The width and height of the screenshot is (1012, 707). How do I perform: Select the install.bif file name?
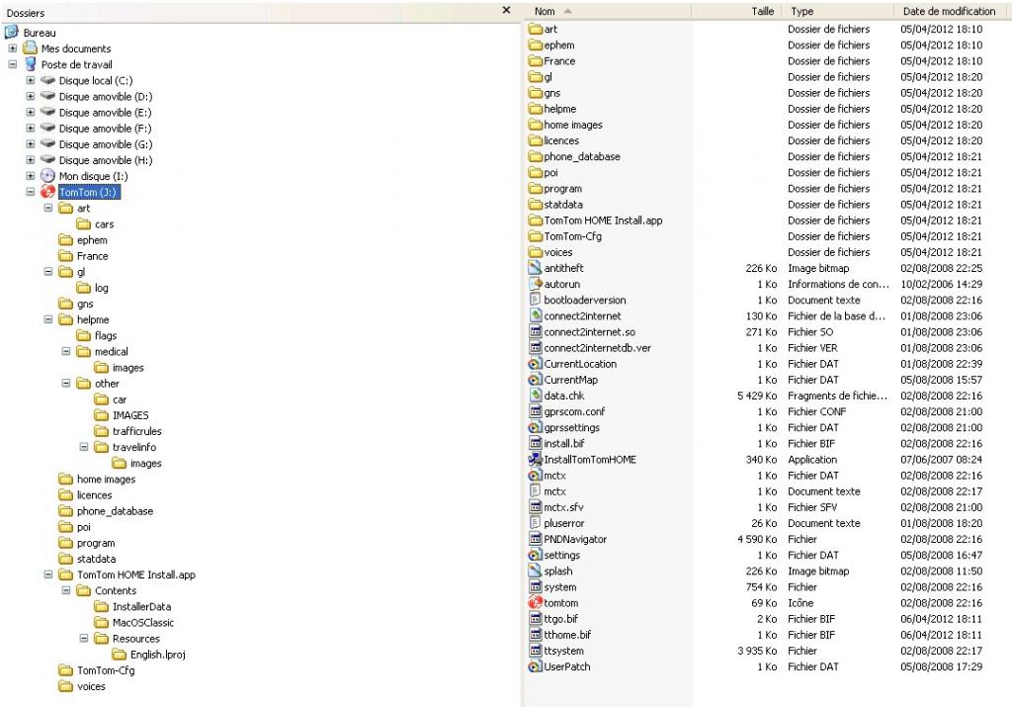point(564,444)
